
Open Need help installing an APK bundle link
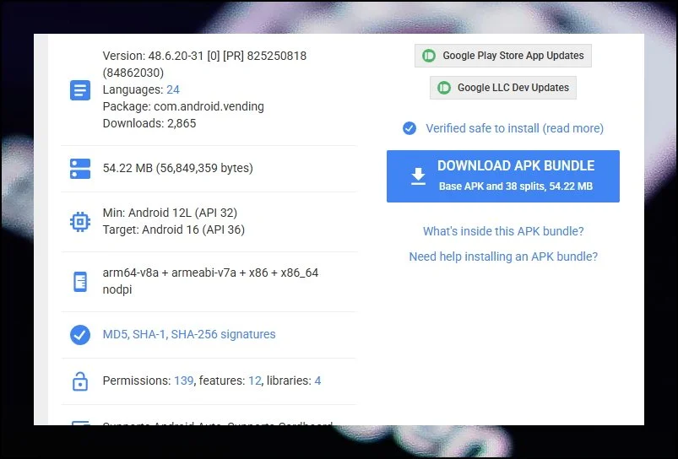point(503,256)
